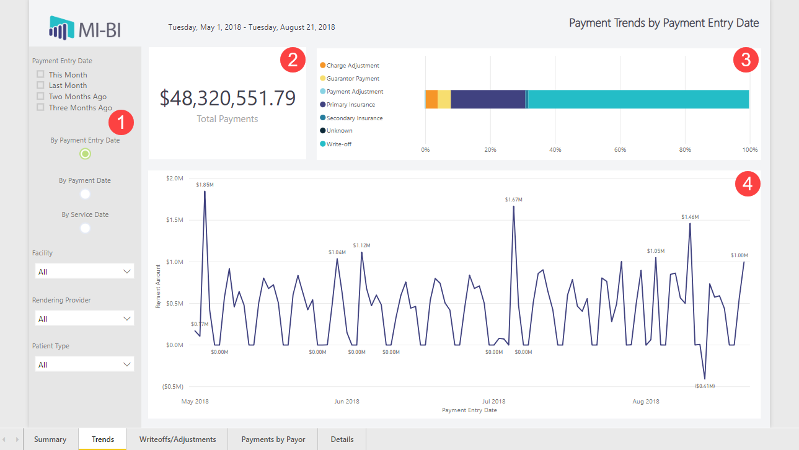Enable the Three Months Ago filter

click(x=41, y=107)
